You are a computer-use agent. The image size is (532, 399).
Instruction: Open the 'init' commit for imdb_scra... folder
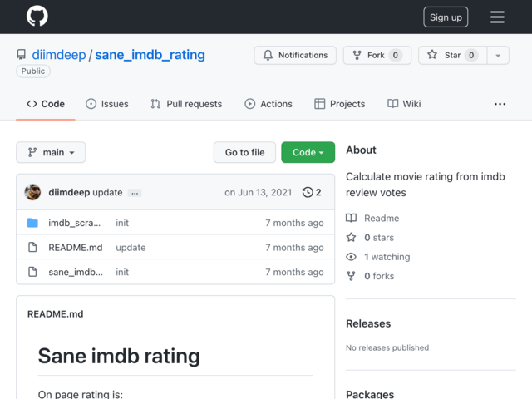pos(122,223)
